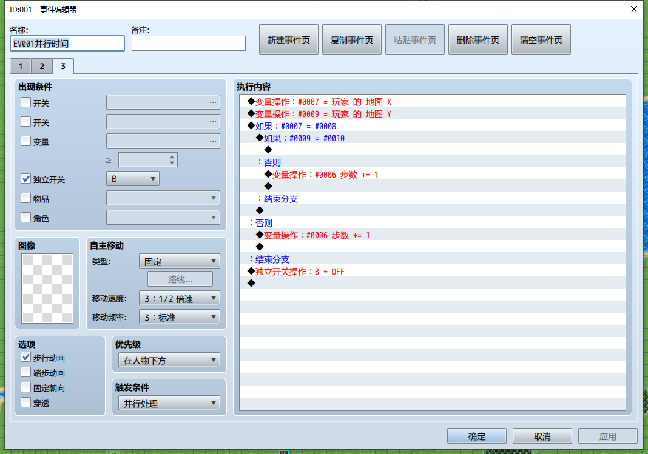Open the 角色 actor dropdown
Image resolution: width=648 pixels, height=454 pixels.
click(163, 218)
